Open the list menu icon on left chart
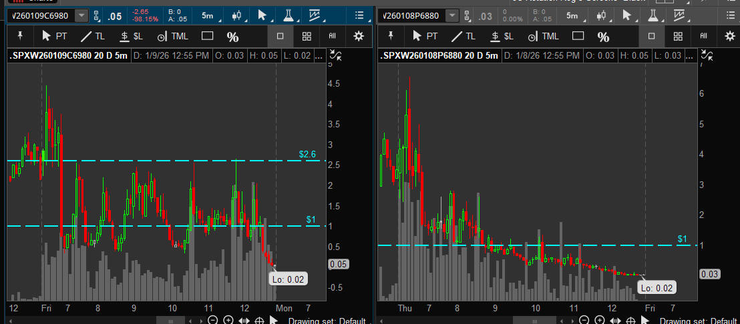 point(360,15)
